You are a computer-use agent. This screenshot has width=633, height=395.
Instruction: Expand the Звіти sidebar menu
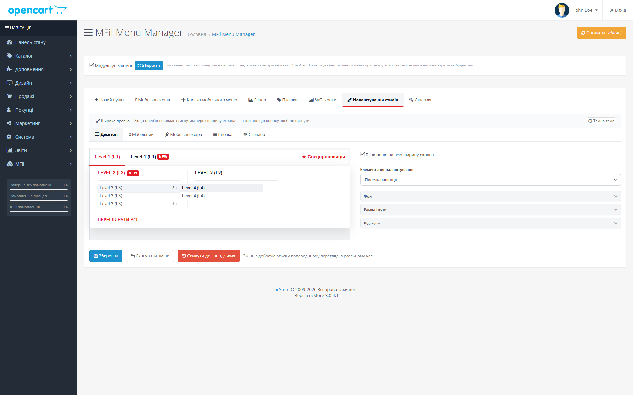tap(39, 150)
